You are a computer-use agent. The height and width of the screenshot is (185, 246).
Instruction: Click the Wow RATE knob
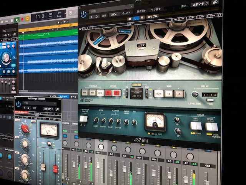point(96,120)
